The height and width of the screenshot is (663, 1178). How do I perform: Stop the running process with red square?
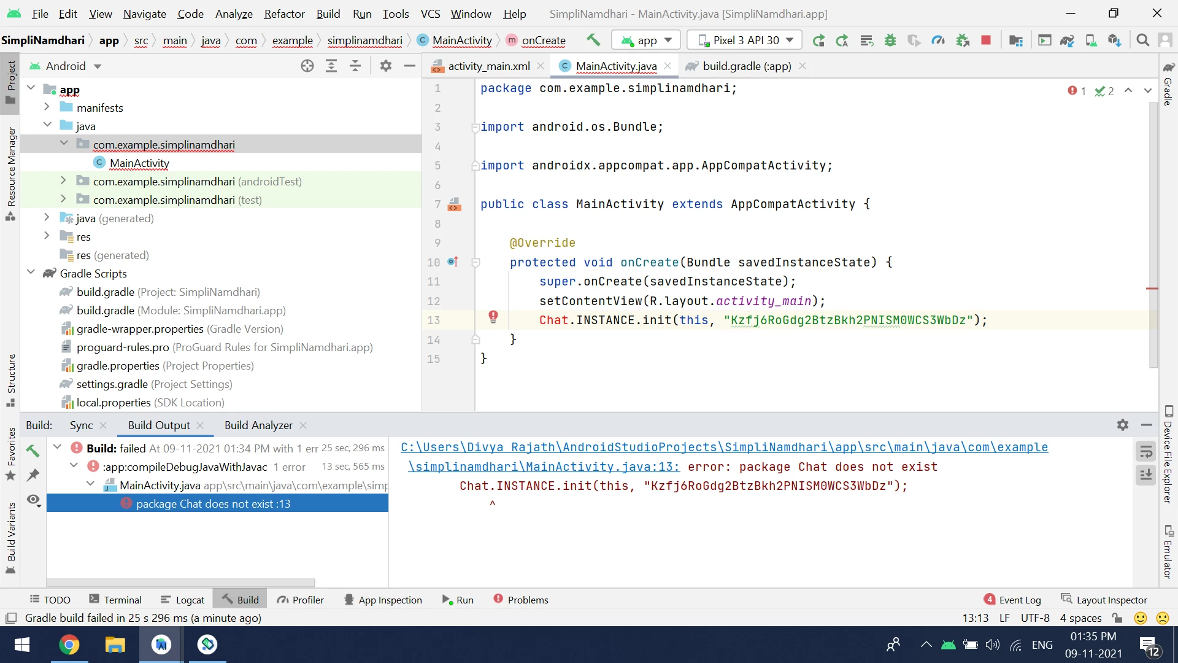(986, 41)
